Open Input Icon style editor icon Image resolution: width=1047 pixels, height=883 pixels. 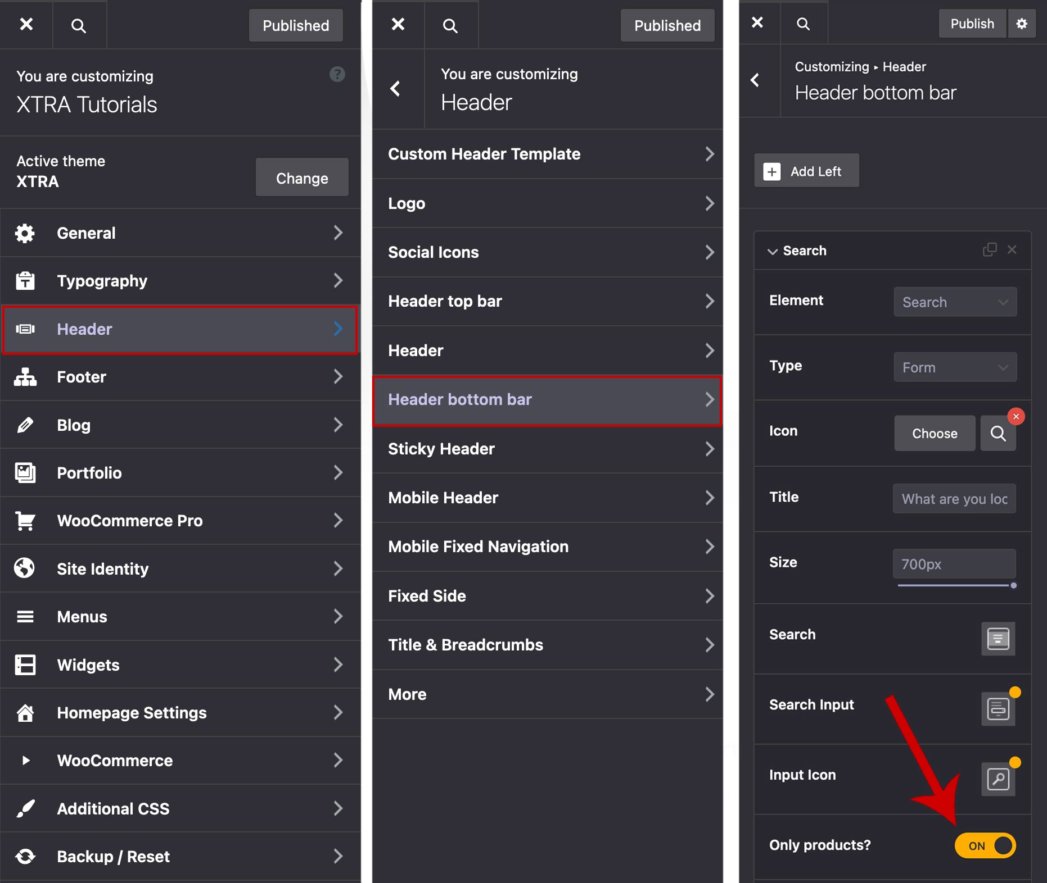tap(998, 779)
